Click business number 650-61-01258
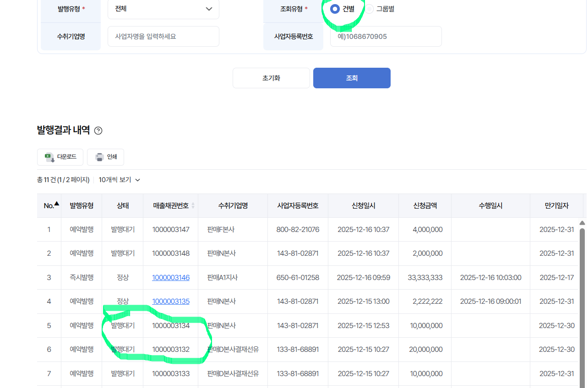588x388 pixels. (x=298, y=277)
